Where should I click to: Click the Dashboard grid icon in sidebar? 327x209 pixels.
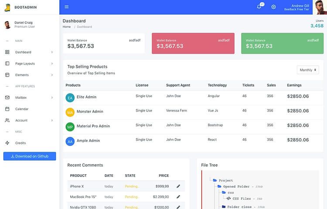7,52
